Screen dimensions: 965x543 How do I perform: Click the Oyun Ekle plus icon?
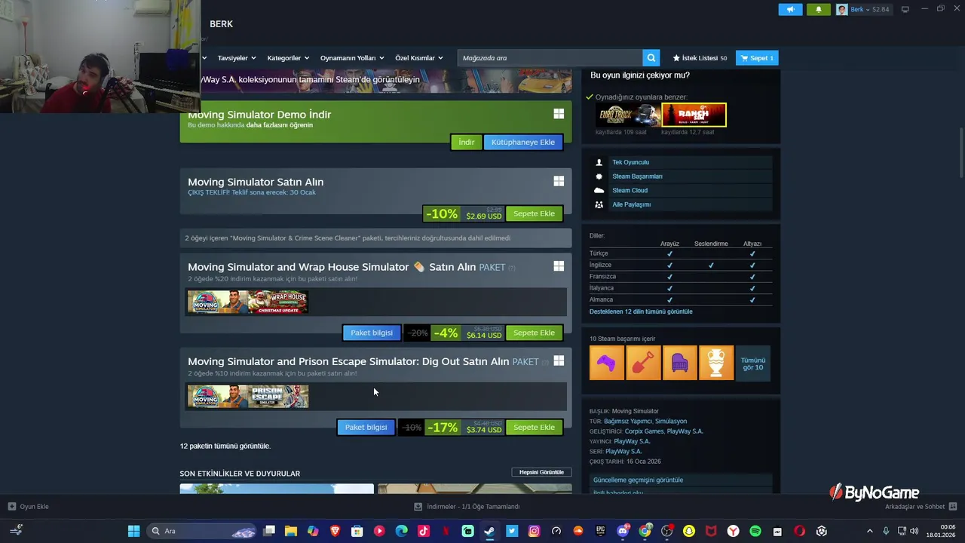coord(11,506)
